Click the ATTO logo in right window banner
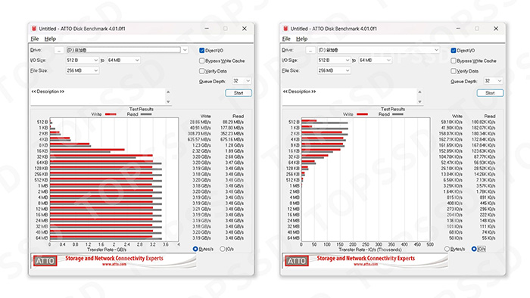530x298 pixels. pos(297,261)
